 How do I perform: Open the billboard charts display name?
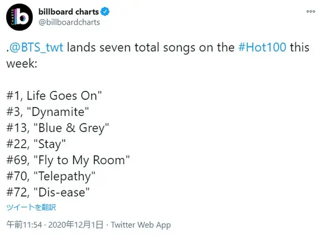pyautogui.click(x=69, y=12)
